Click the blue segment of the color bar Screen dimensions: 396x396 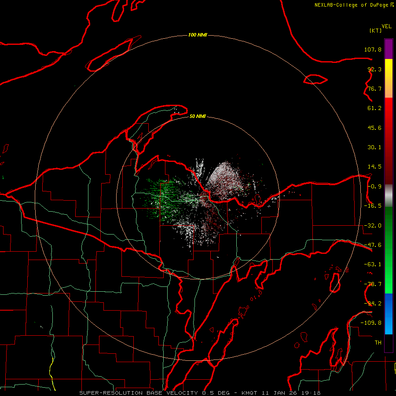click(389, 314)
